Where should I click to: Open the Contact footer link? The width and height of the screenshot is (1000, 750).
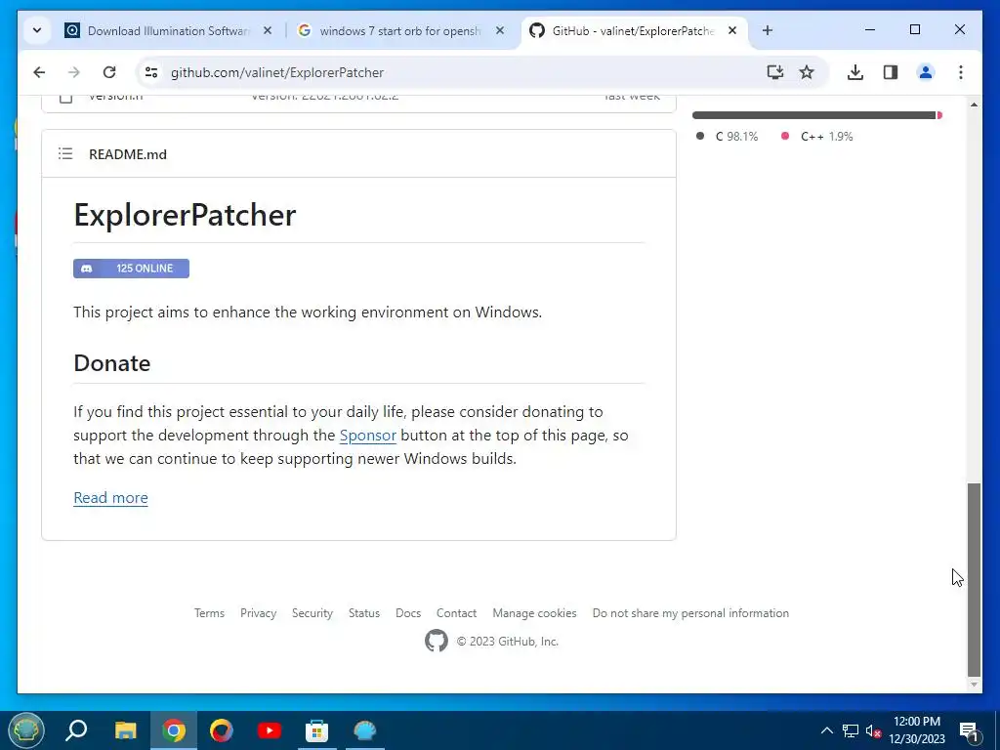[457, 613]
